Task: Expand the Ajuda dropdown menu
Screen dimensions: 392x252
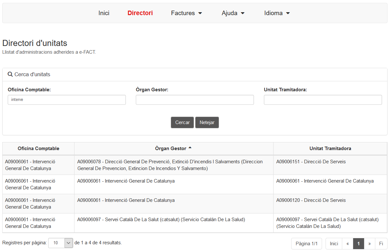Action: pyautogui.click(x=233, y=13)
